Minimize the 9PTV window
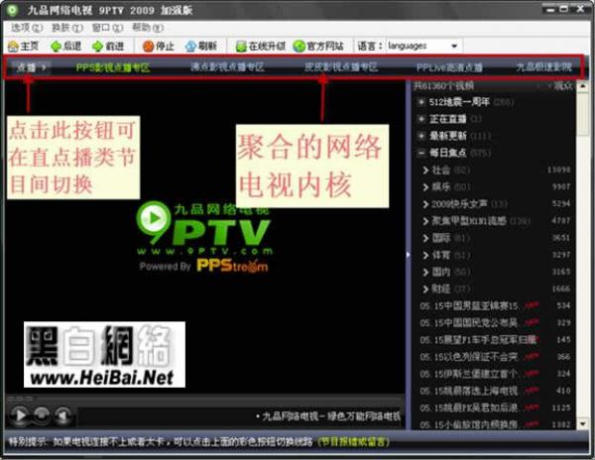The width and height of the screenshot is (595, 460). click(x=550, y=9)
